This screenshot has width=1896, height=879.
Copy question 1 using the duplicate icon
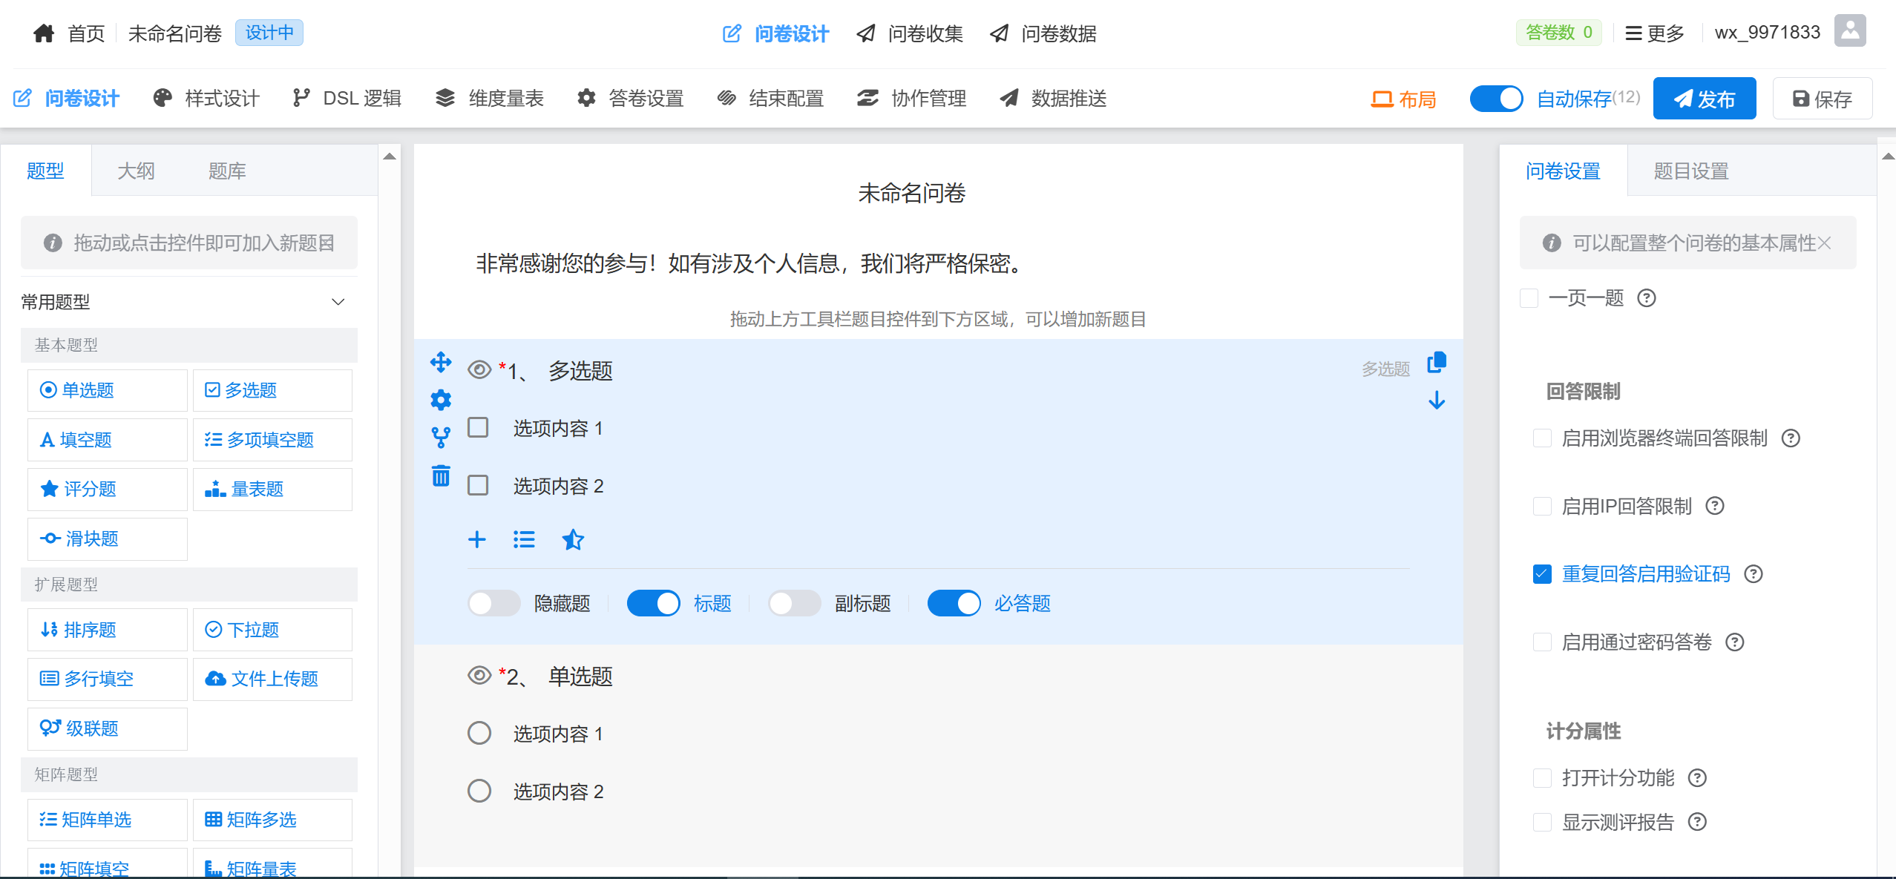[1437, 362]
